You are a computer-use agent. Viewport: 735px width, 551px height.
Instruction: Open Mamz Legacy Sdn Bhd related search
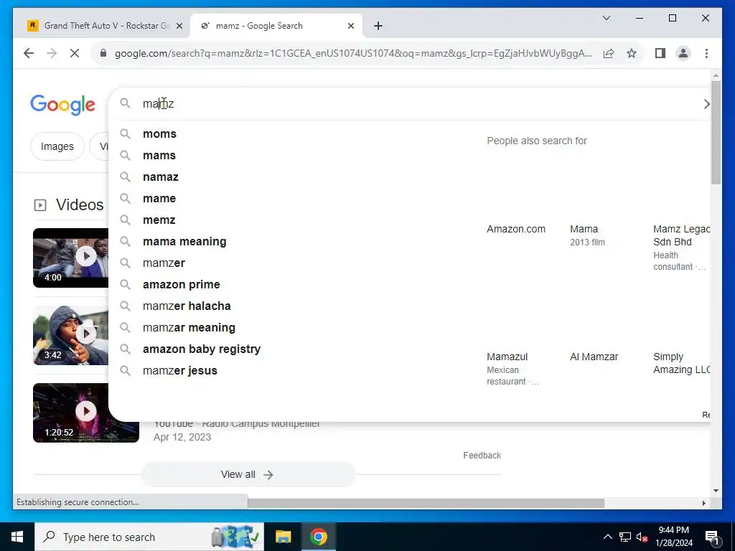coord(681,248)
